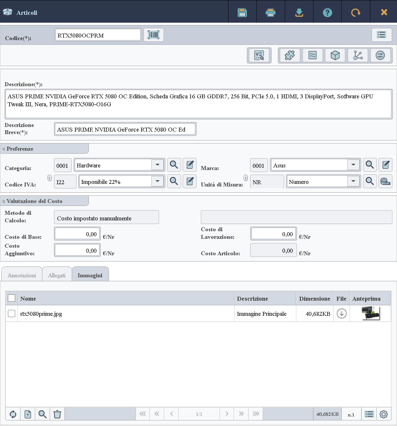Click the Descrizione text area

tap(198, 104)
